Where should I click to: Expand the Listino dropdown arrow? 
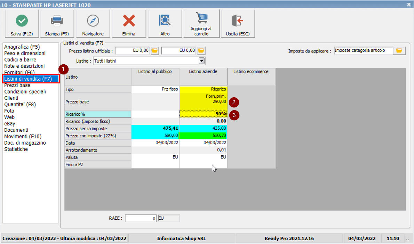point(201,61)
